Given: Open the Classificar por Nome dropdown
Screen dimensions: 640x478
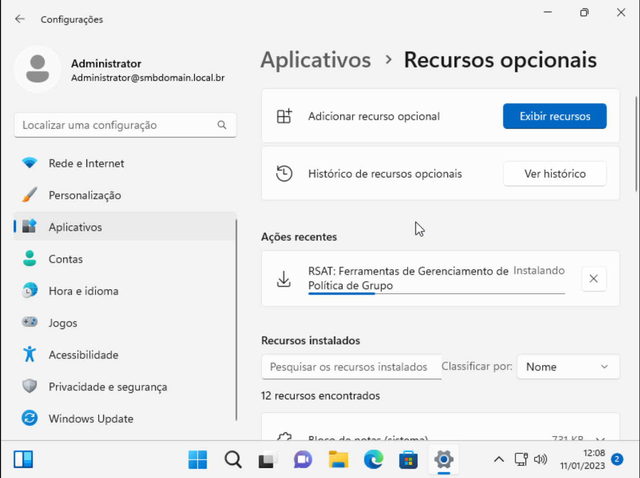Looking at the screenshot, I should (568, 367).
